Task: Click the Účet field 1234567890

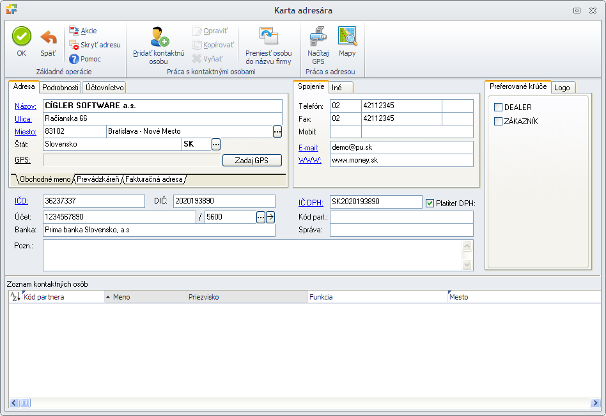Action: (120, 217)
